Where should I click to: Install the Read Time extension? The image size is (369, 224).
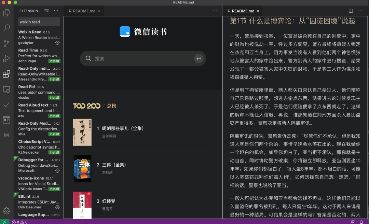pyautogui.click(x=54, y=61)
